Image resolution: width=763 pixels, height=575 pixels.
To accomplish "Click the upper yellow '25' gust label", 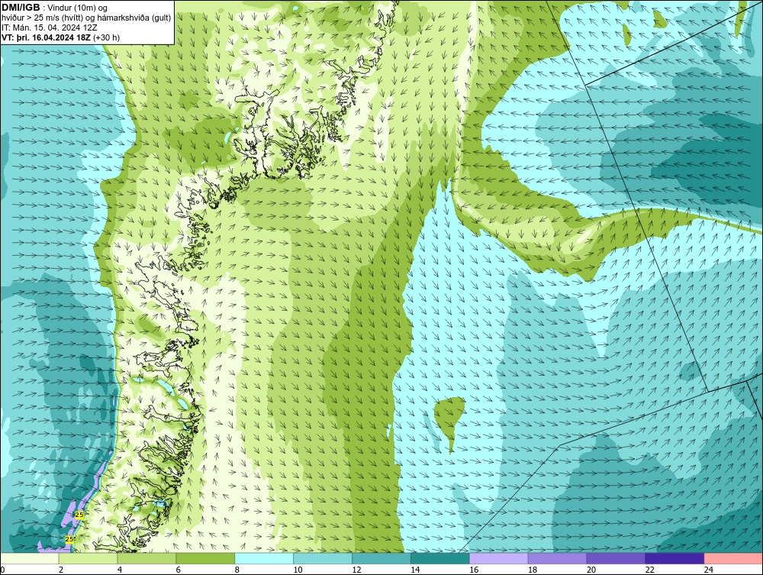I will coord(79,515).
